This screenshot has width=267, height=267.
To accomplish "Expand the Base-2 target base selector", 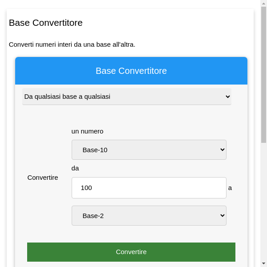I will tap(149, 216).
